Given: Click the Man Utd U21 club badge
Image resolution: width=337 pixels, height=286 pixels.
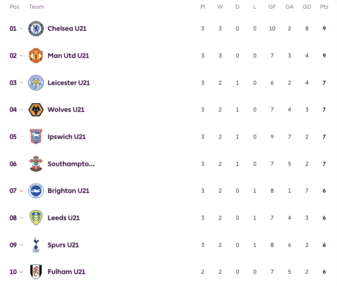Looking at the screenshot, I should pos(36,55).
